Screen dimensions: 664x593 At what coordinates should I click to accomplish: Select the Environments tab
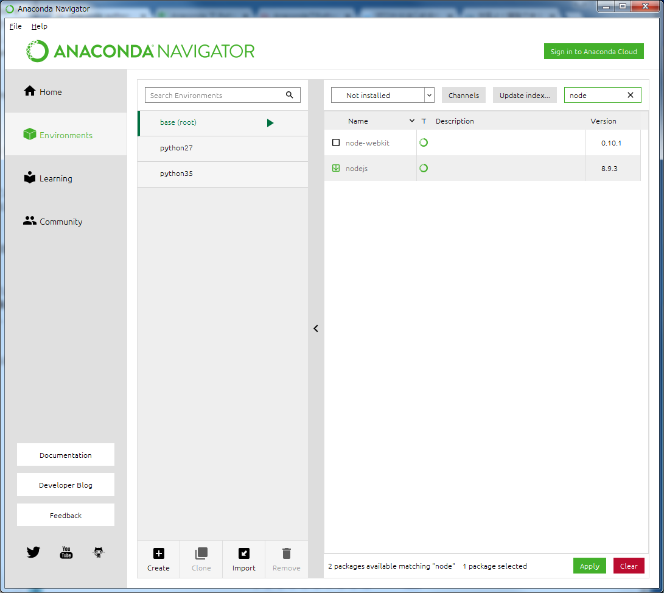(66, 135)
